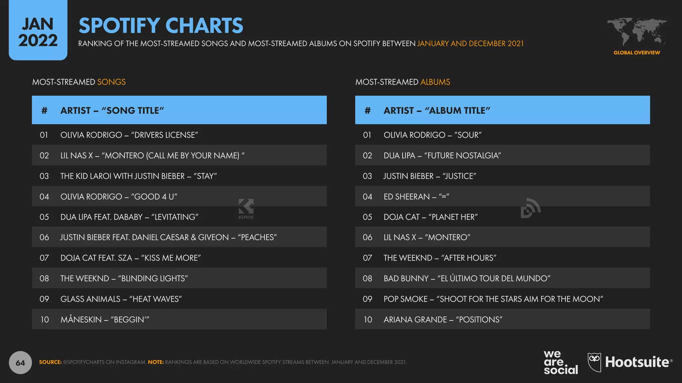Screen dimensions: 682x383
Task: Click the Most-Streamed Albums heading
Action: pos(403,82)
